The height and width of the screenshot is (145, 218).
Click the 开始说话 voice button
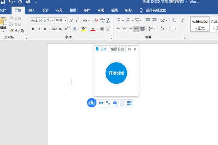[x=116, y=73]
